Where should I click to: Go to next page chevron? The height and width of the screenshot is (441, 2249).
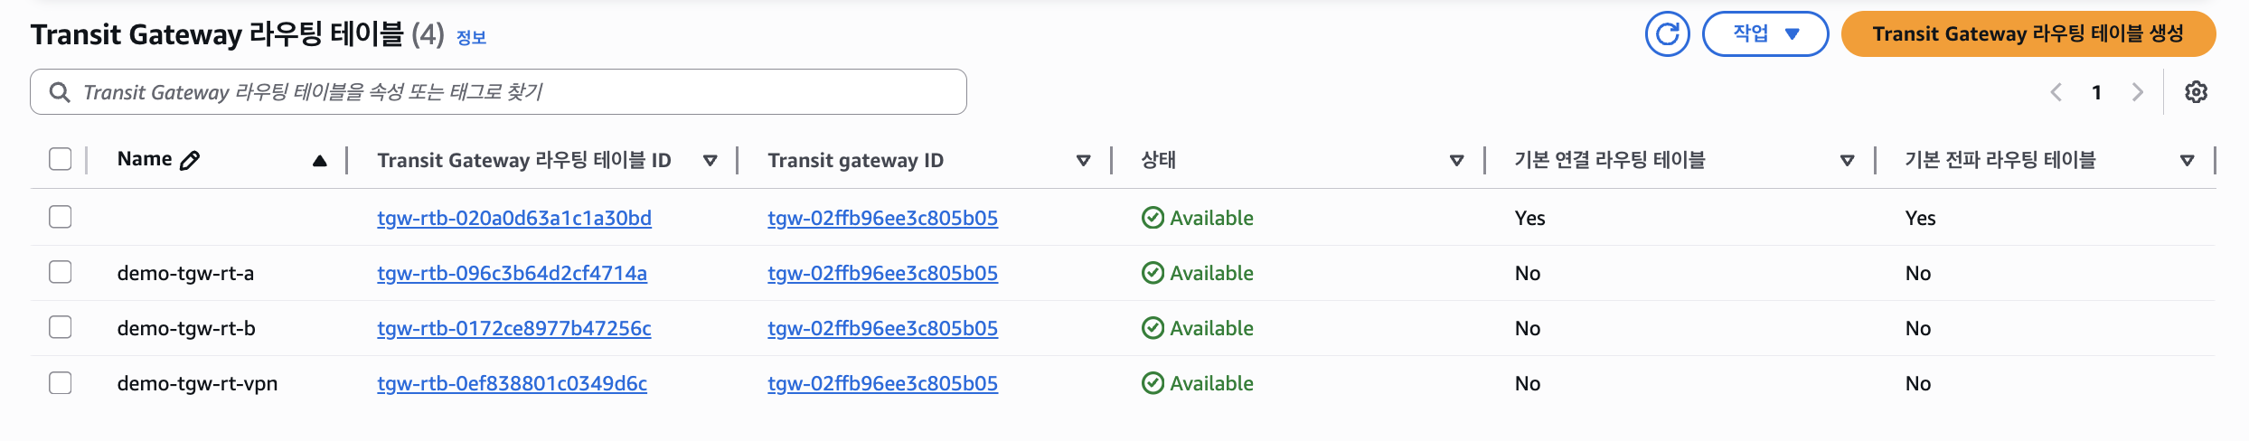(x=2137, y=92)
